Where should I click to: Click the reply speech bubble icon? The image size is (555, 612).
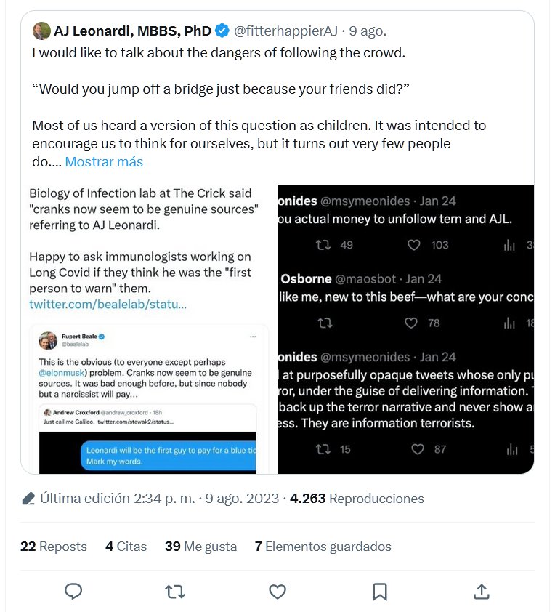coord(73,592)
